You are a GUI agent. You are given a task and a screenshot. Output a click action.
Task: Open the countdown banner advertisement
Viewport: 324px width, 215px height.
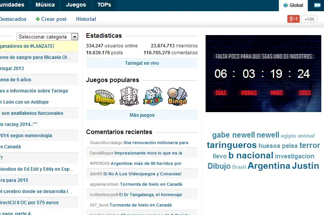263,74
